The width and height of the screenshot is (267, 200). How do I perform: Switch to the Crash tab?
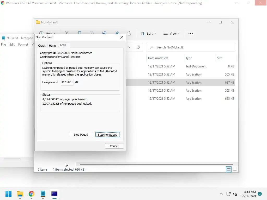point(42,45)
